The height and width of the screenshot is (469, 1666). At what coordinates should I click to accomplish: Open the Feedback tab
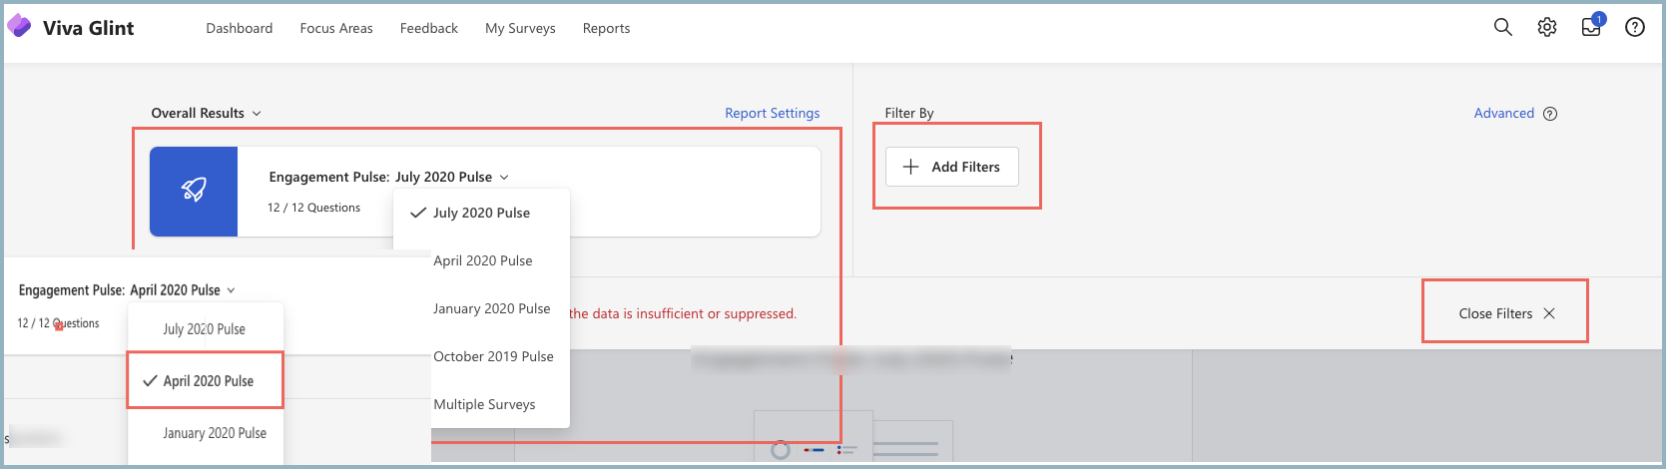[429, 28]
